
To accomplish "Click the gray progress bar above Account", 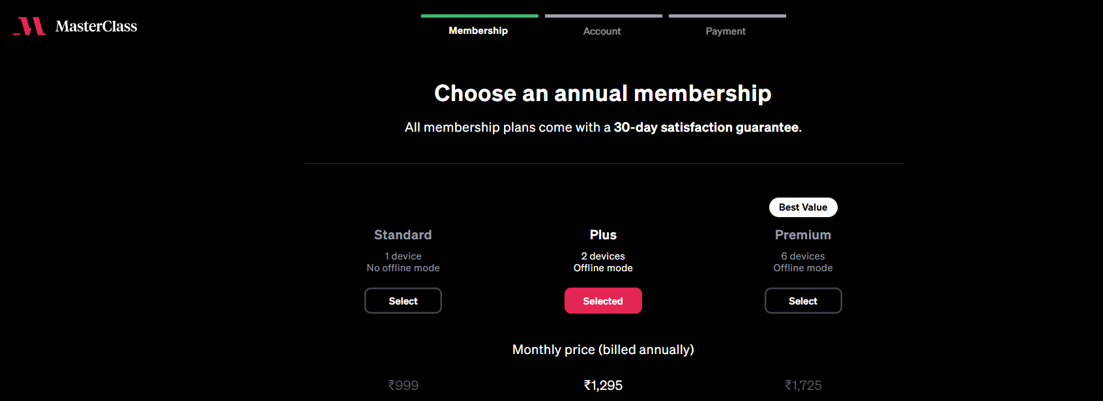I will [x=603, y=16].
